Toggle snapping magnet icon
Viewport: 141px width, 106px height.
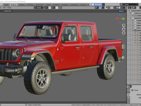coord(50,8)
